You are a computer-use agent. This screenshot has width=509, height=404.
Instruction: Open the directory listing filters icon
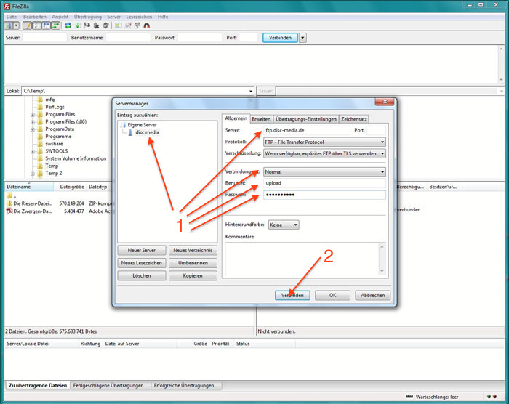coord(119,25)
